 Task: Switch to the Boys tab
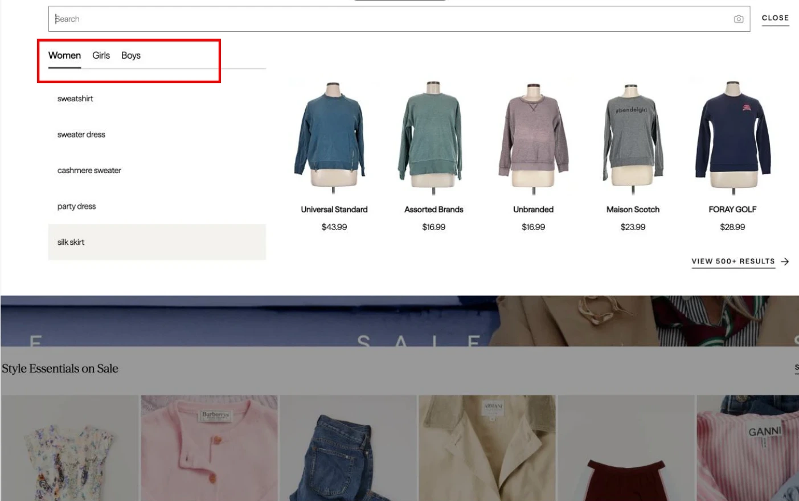[x=131, y=55]
